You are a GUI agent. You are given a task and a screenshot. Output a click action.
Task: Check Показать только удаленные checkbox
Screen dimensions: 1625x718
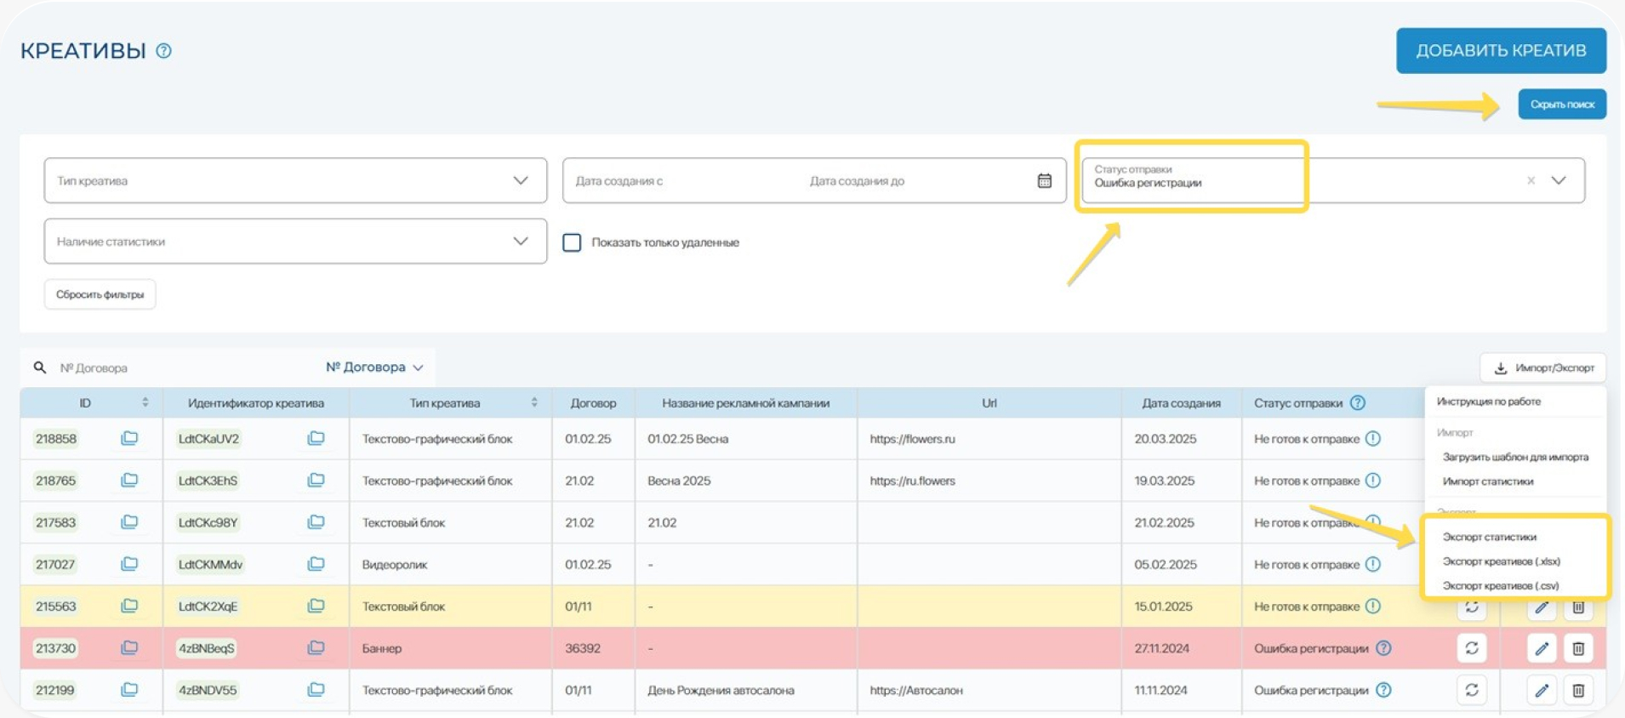(x=572, y=242)
